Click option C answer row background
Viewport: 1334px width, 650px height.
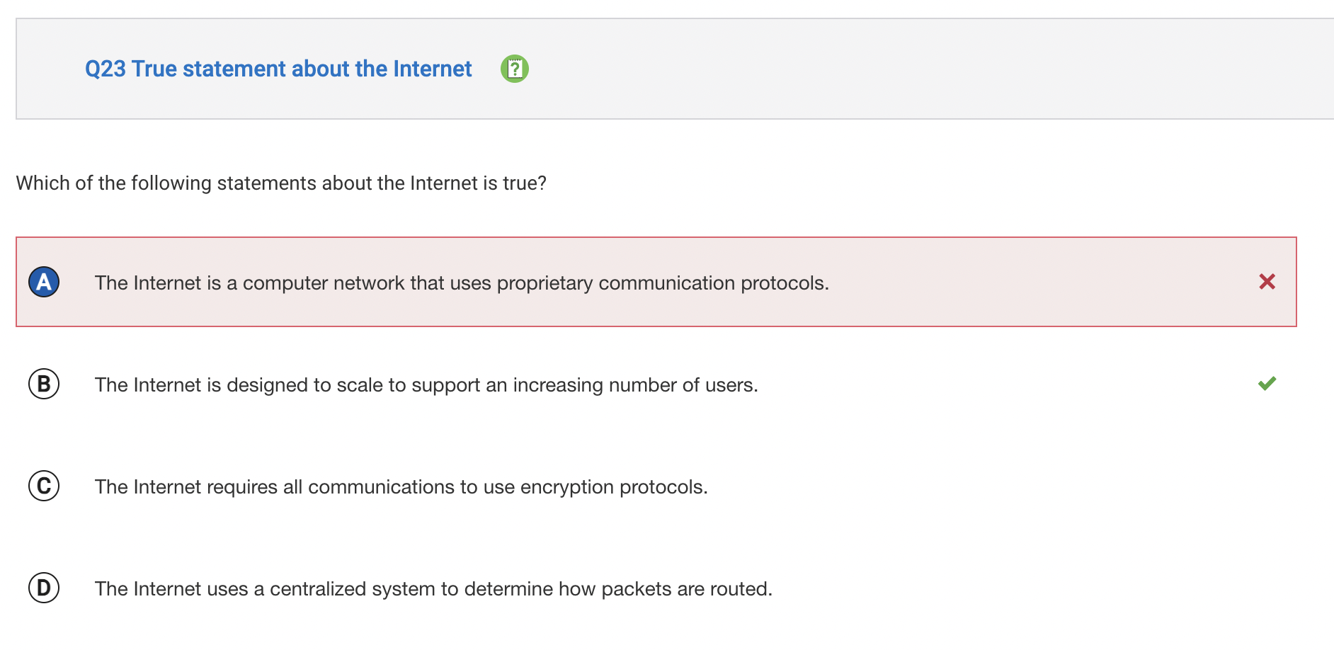[x=656, y=486]
